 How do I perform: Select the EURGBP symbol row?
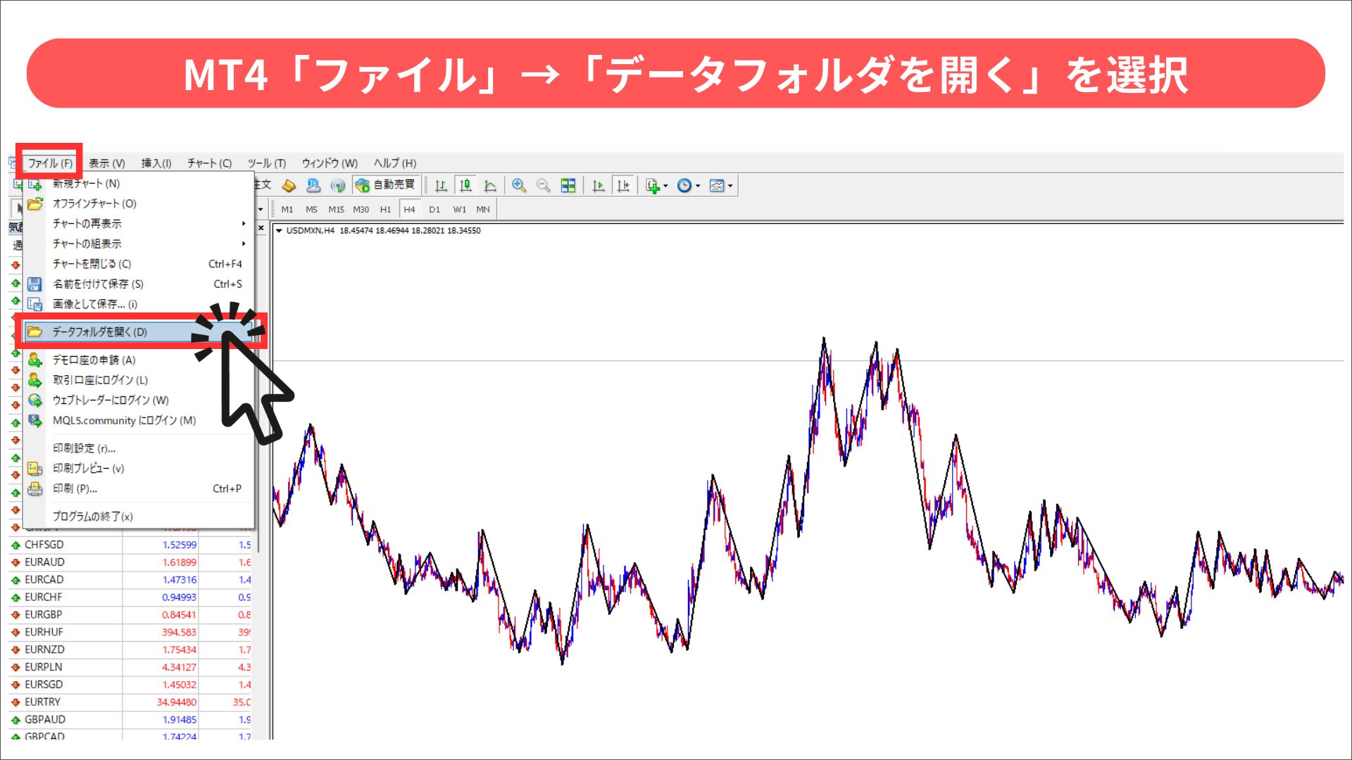pos(130,615)
